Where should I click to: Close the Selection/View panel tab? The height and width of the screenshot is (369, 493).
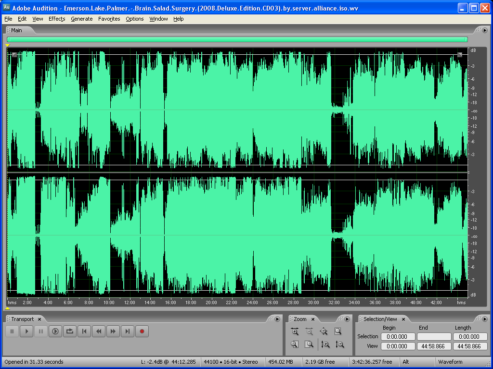(x=403, y=319)
